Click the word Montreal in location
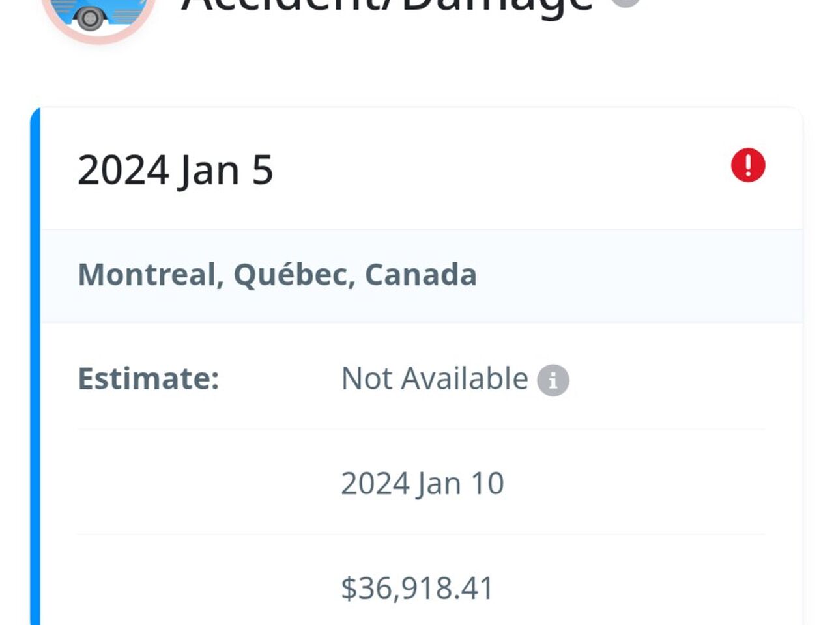Viewport: 834px width, 625px height. pyautogui.click(x=147, y=275)
